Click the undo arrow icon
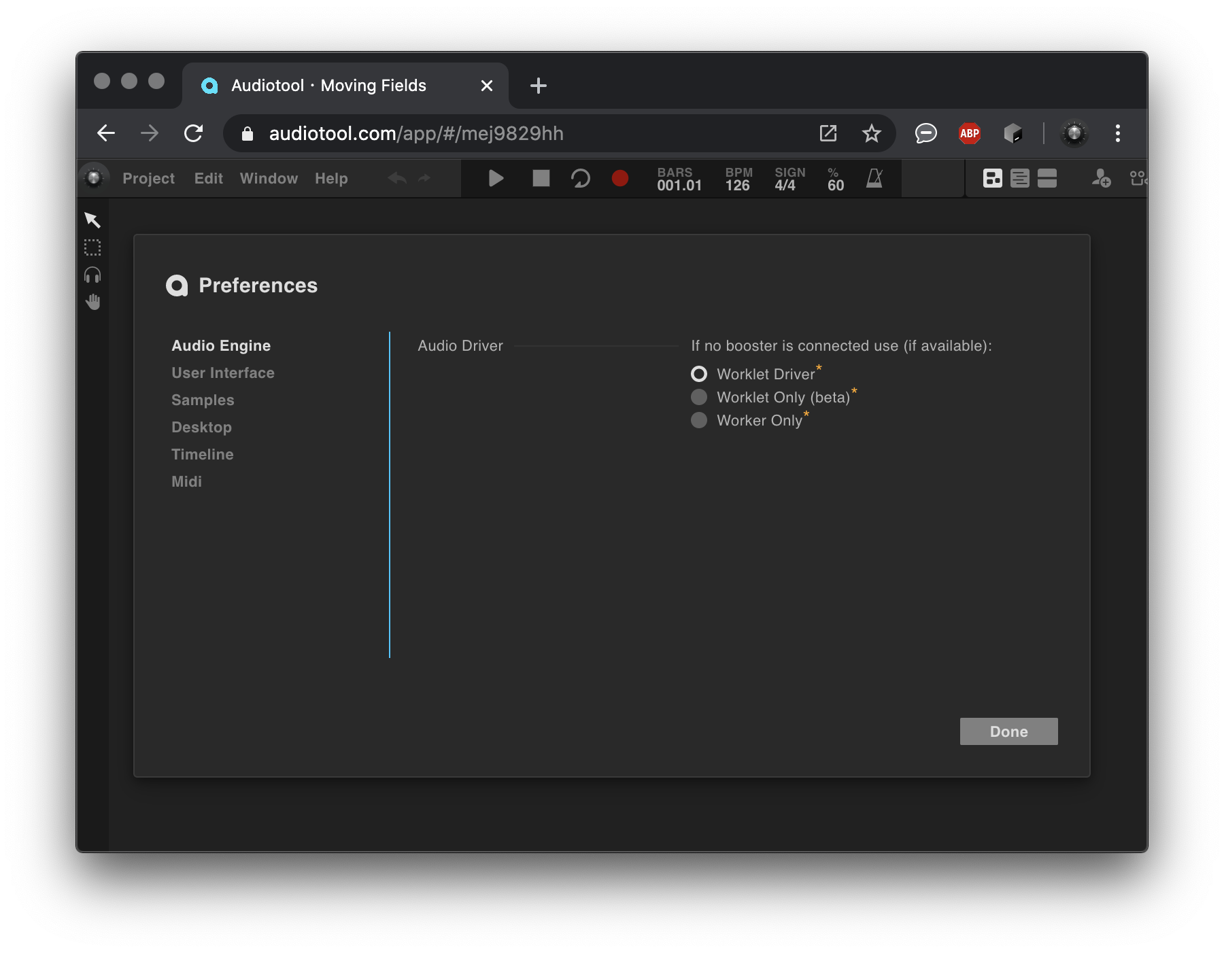Image resolution: width=1224 pixels, height=953 pixels. 397,178
